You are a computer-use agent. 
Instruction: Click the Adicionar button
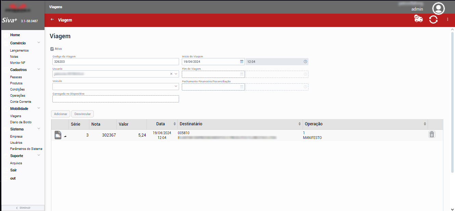(x=61, y=114)
